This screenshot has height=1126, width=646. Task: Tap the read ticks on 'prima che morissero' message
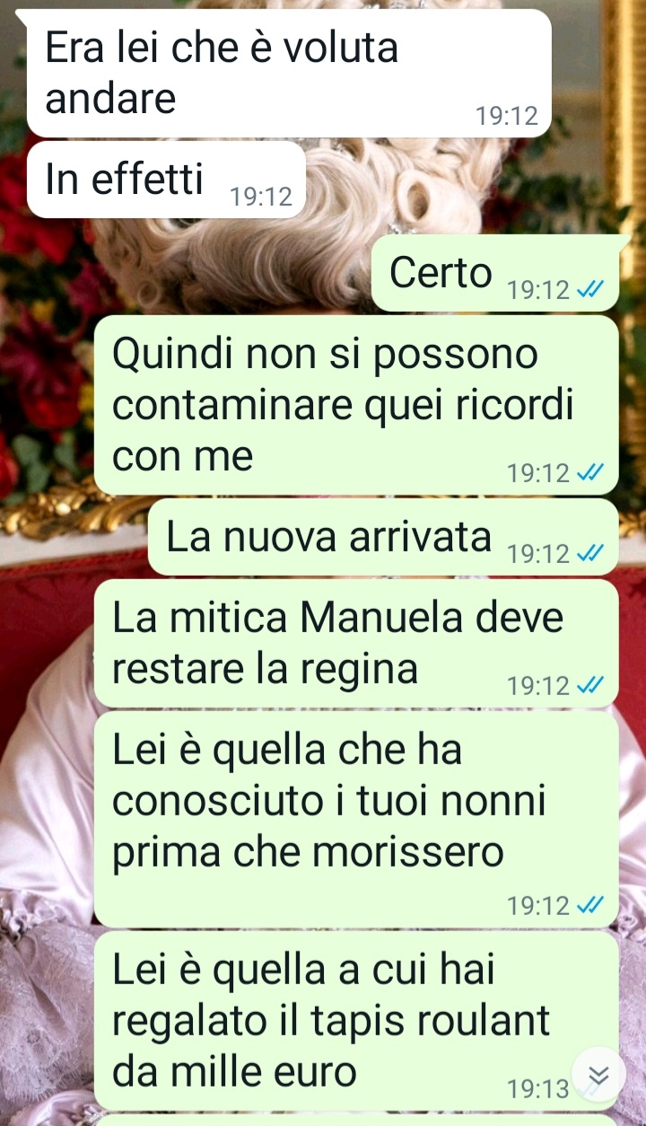click(592, 907)
